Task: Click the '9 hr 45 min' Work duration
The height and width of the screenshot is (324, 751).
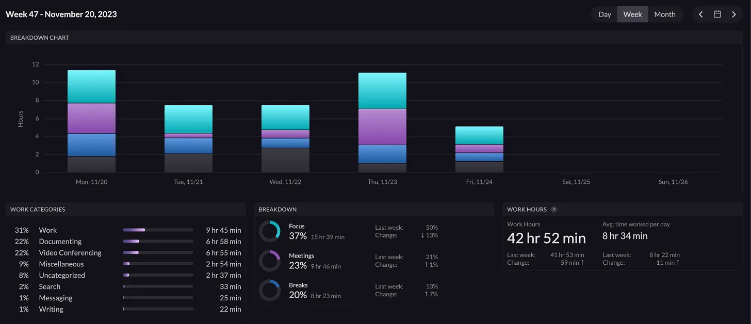Action: (223, 230)
